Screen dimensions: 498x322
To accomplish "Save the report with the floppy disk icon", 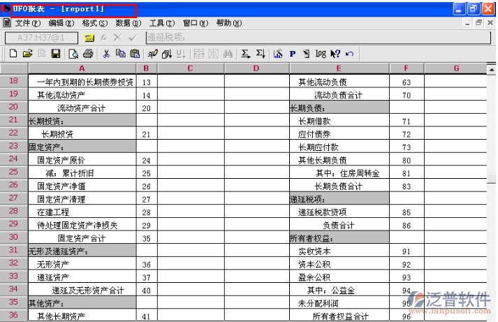I will 56,53.
